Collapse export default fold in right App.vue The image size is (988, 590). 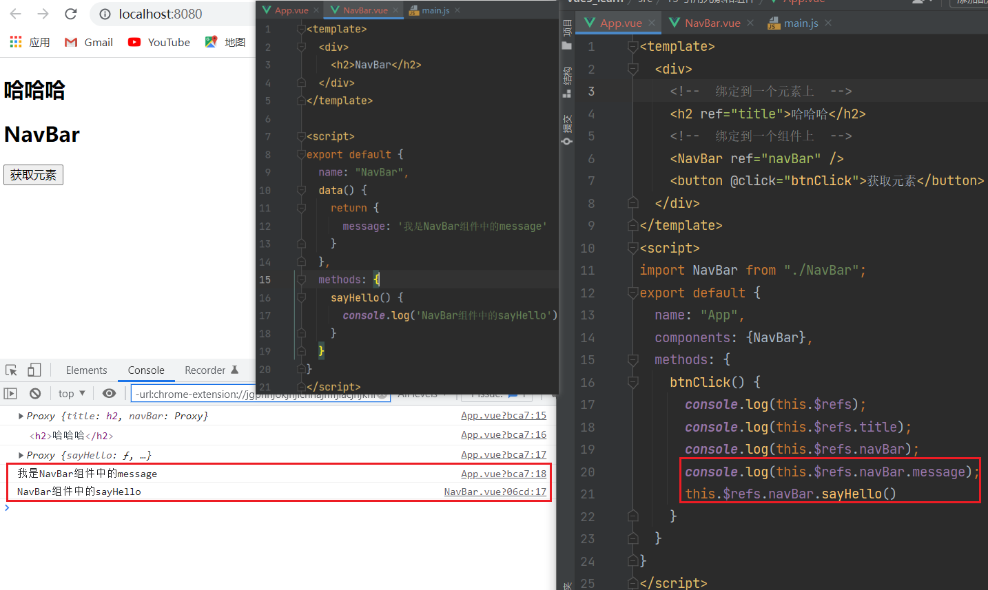pos(633,293)
